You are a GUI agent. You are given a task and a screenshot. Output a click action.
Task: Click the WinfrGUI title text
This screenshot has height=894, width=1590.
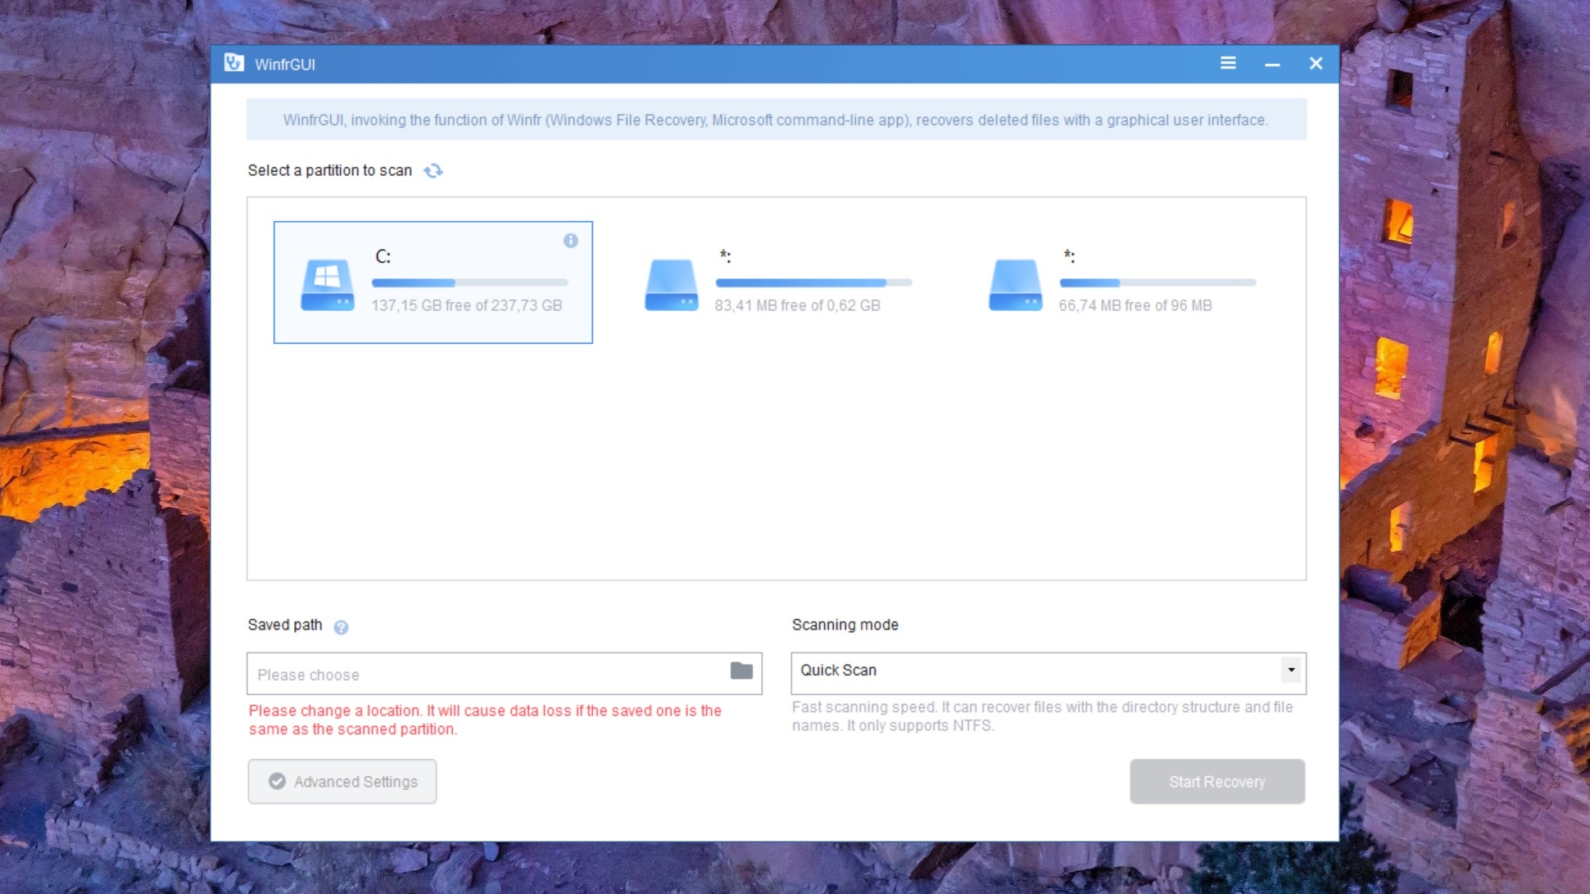pos(285,64)
